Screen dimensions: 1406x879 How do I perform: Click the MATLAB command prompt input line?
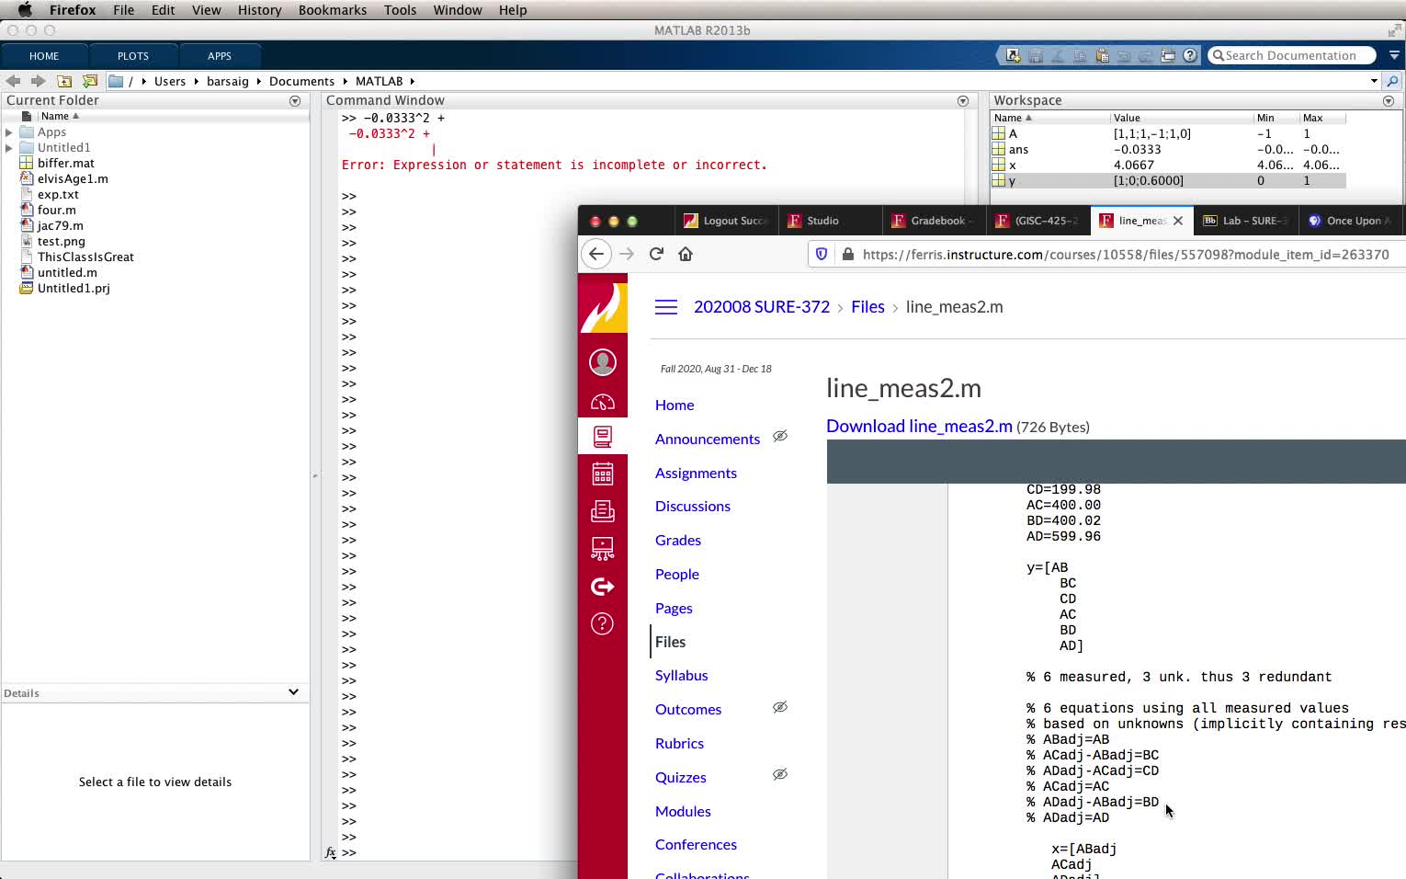[459, 853]
